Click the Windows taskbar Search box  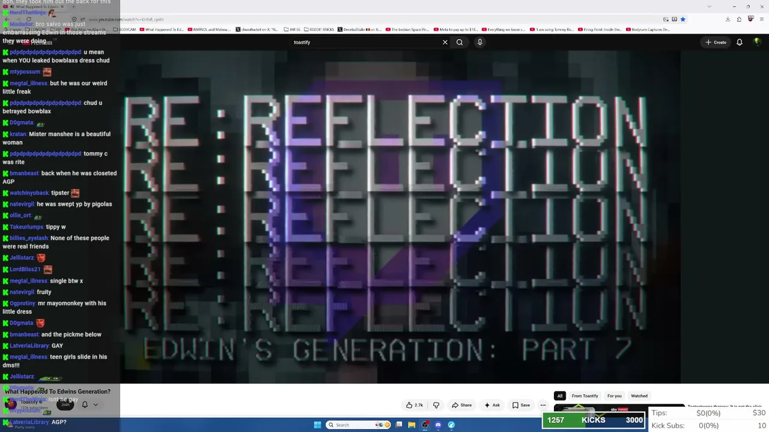pyautogui.click(x=359, y=425)
